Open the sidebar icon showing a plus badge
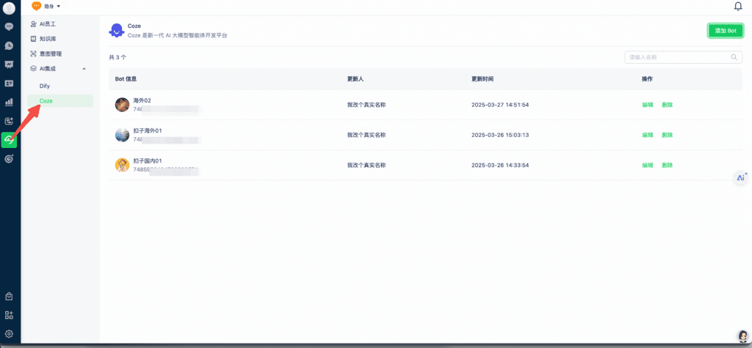752x348 pixels. [x=9, y=121]
